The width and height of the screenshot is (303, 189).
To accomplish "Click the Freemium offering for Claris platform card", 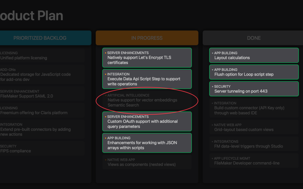I will pyautogui.click(x=42, y=111).
